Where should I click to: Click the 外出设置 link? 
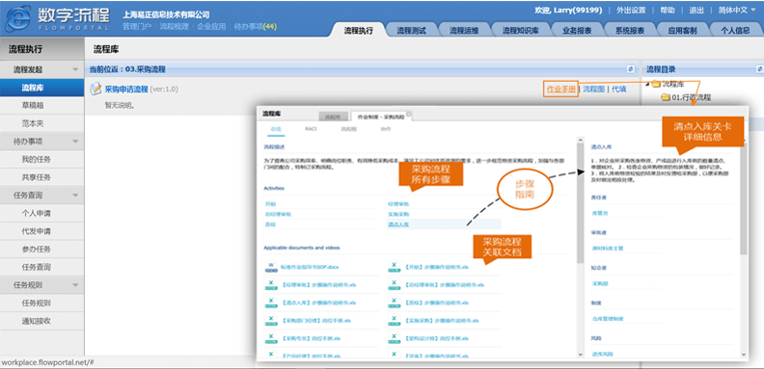coord(631,11)
